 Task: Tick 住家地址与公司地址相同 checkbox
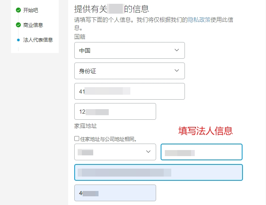[77, 138]
